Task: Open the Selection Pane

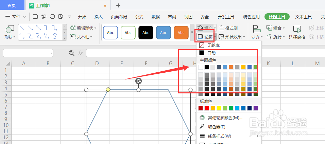Action: click(297, 32)
